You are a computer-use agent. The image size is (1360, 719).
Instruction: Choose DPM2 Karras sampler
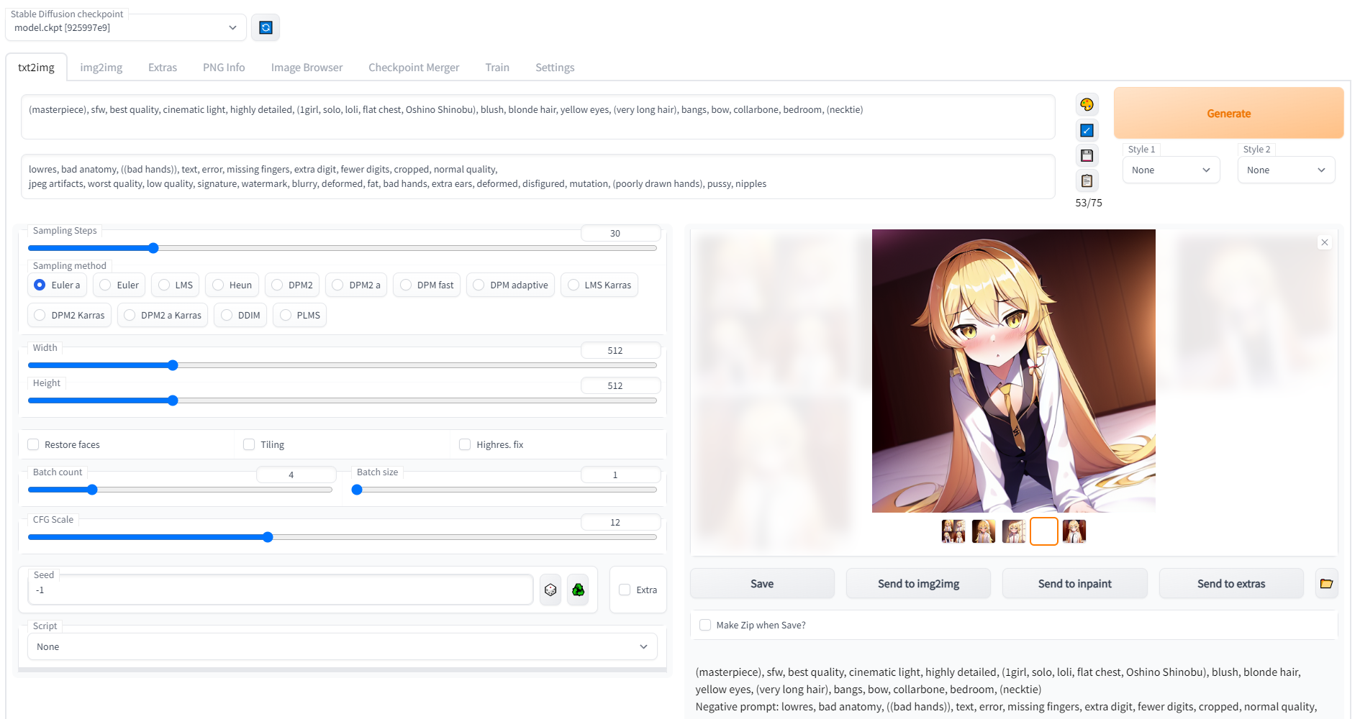click(x=69, y=315)
